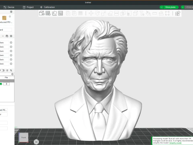The image size is (193, 145).
Task: Open the plate type dropdown ending 'ed PE...'
Action: point(4,110)
